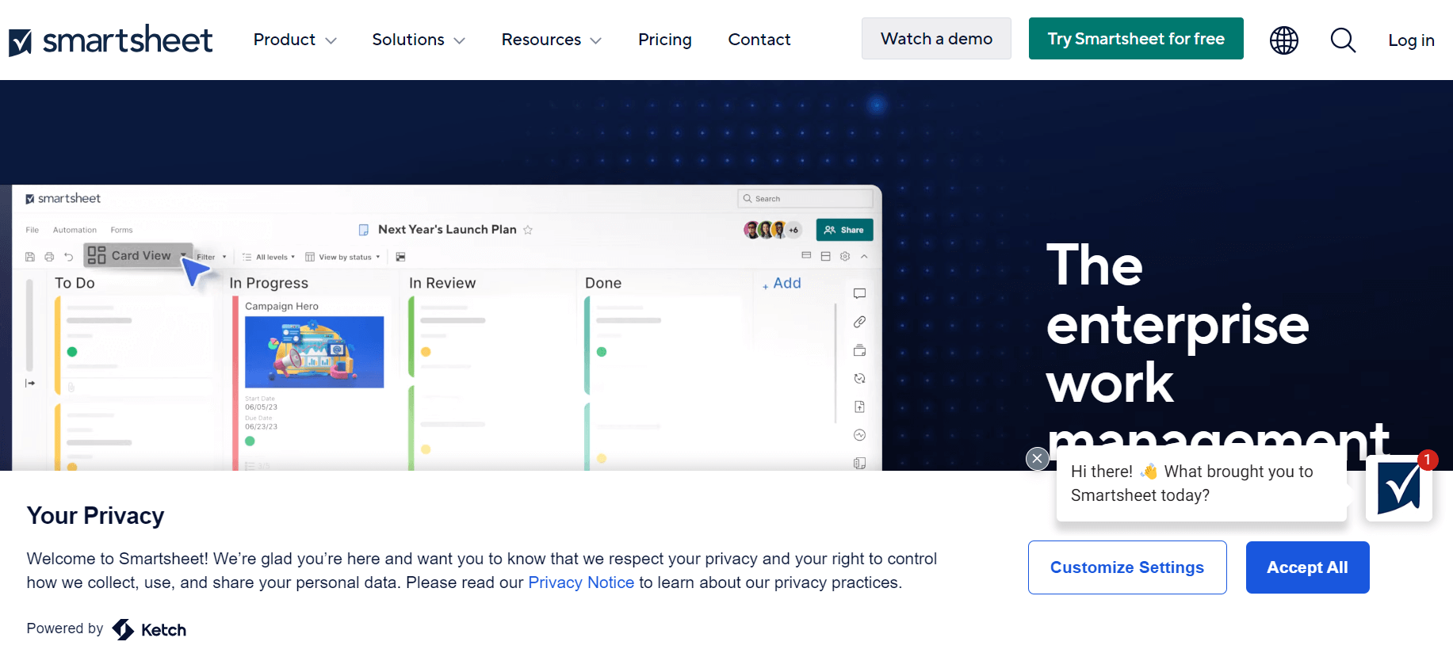Click the Add column link
The width and height of the screenshot is (1453, 657).
point(782,283)
